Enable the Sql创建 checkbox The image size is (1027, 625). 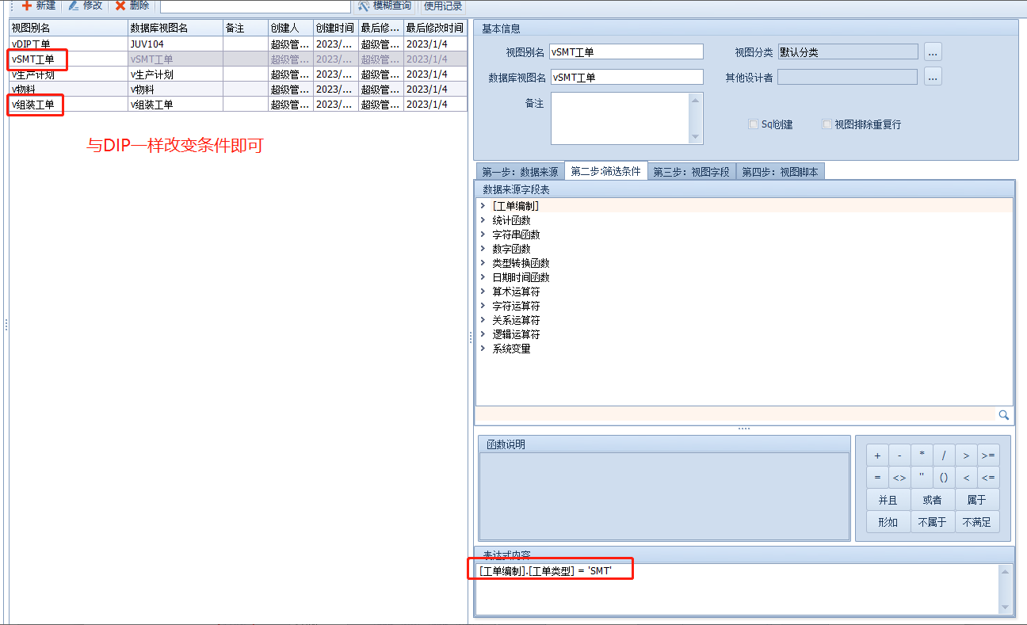(753, 124)
